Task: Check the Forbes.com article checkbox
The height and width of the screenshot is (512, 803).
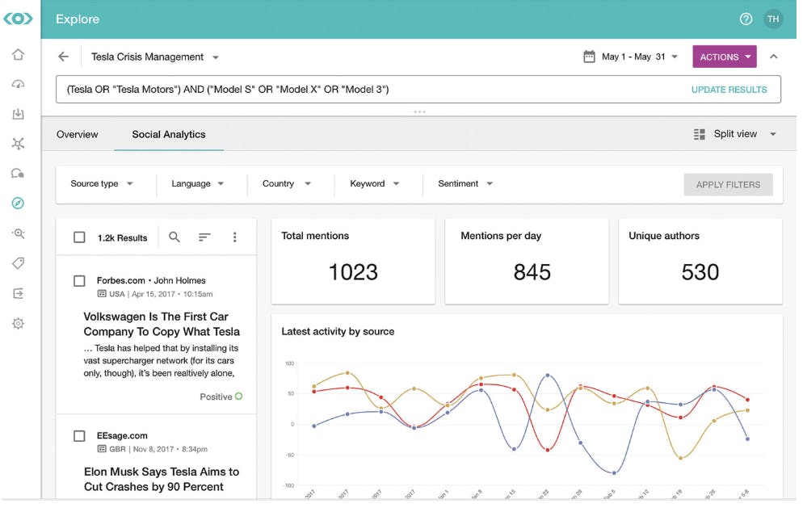Action: pyautogui.click(x=79, y=280)
